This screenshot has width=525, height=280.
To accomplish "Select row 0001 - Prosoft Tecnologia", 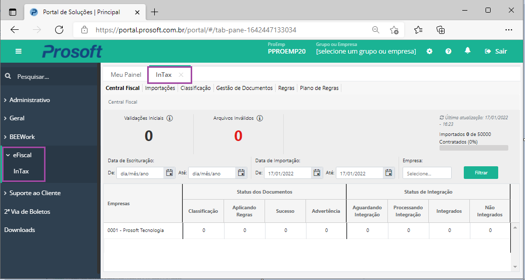I will pos(307,230).
